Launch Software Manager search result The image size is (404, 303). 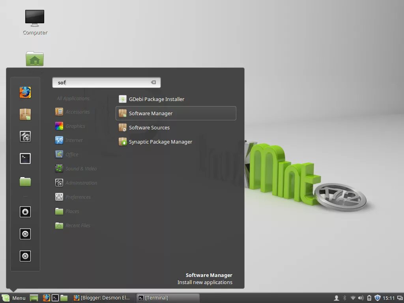pos(176,113)
